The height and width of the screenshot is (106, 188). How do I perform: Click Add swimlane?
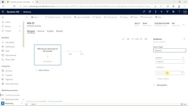tap(43, 70)
